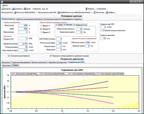Switch to Долото и компоновка инструмента tab
The image size is (144, 114).
pyautogui.click(x=30, y=19)
